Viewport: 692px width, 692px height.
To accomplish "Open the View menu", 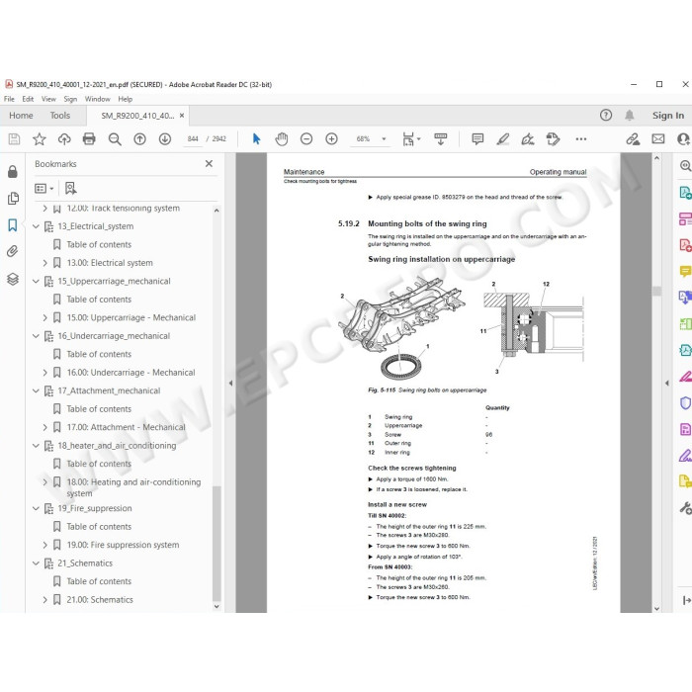I will 48,99.
